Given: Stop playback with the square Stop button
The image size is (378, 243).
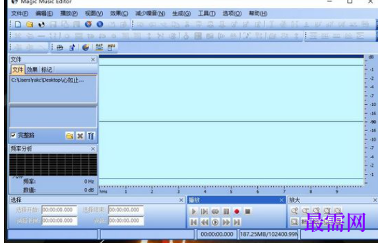Looking at the screenshot, I should point(247,211).
